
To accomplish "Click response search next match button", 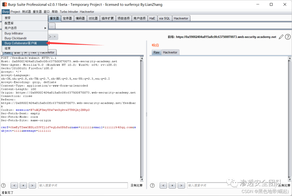I will coord(181,185).
